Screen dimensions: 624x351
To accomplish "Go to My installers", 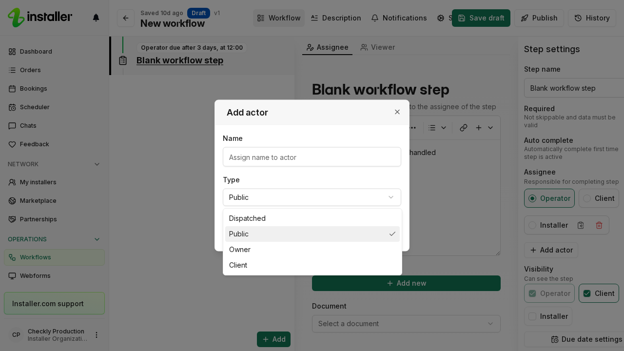I will point(54,182).
